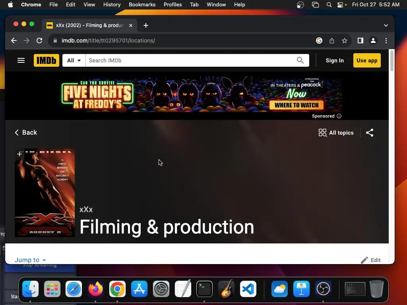Open the IMDb hamburger menu
Image resolution: width=407 pixels, height=305 pixels.
coord(21,60)
